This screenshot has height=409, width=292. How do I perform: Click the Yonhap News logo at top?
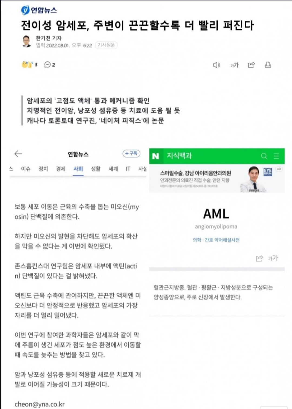pyautogui.click(x=39, y=10)
